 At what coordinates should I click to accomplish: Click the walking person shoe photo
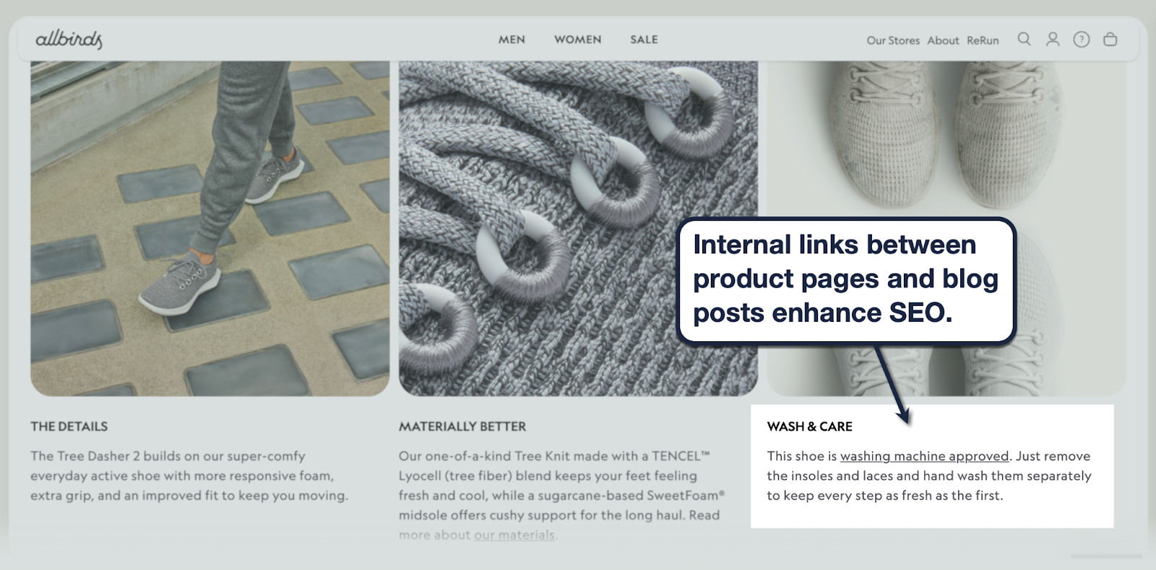[x=210, y=228]
